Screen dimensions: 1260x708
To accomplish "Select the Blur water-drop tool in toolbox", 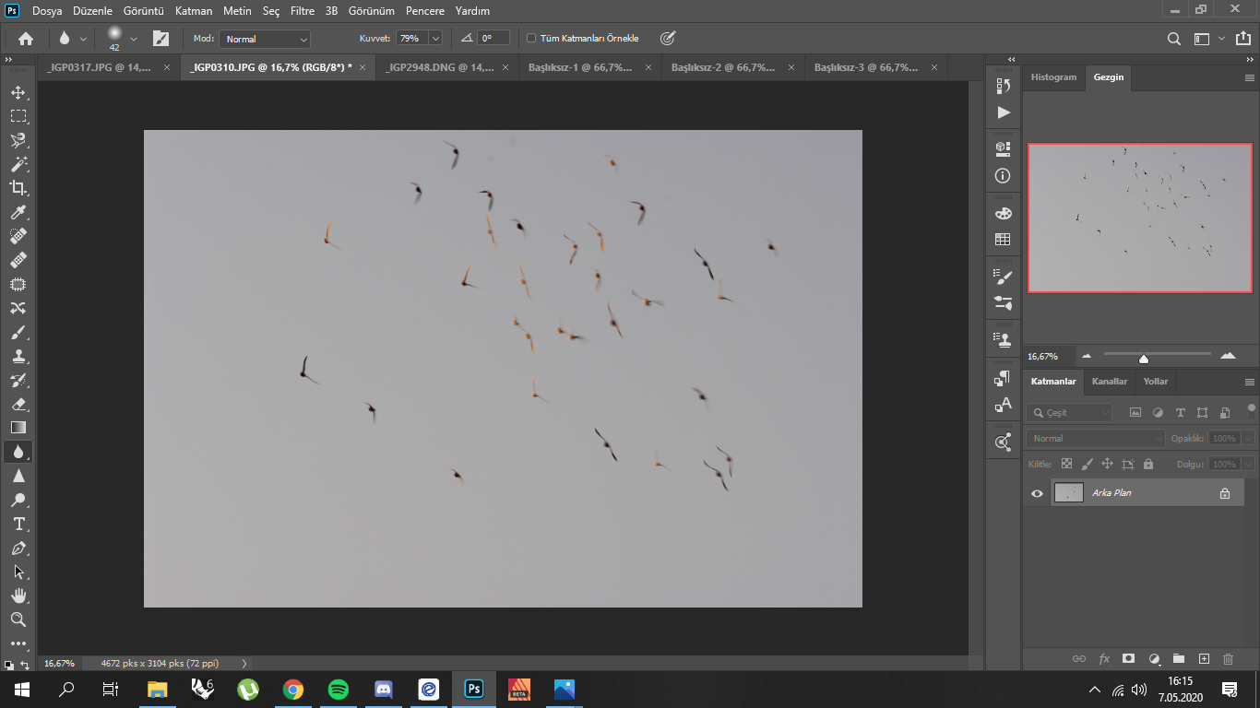I will click(18, 452).
